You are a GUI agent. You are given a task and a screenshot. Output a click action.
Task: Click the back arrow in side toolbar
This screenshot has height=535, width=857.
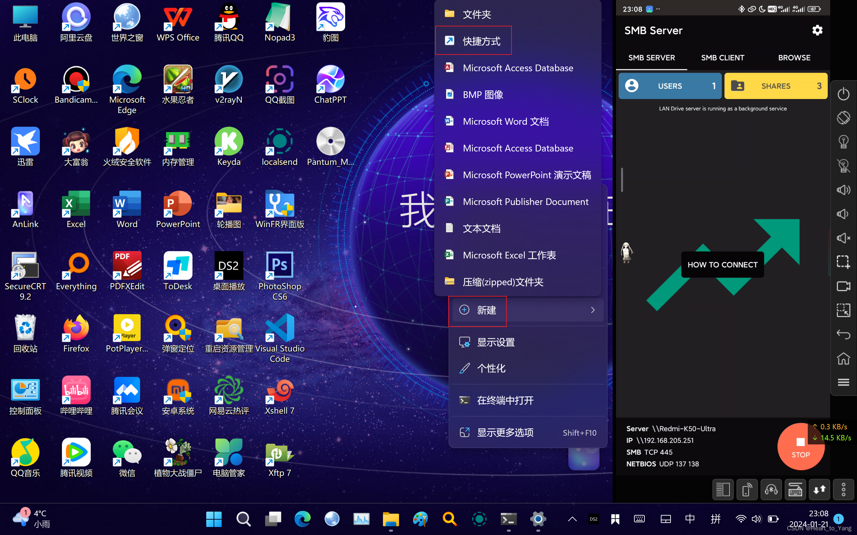click(843, 334)
